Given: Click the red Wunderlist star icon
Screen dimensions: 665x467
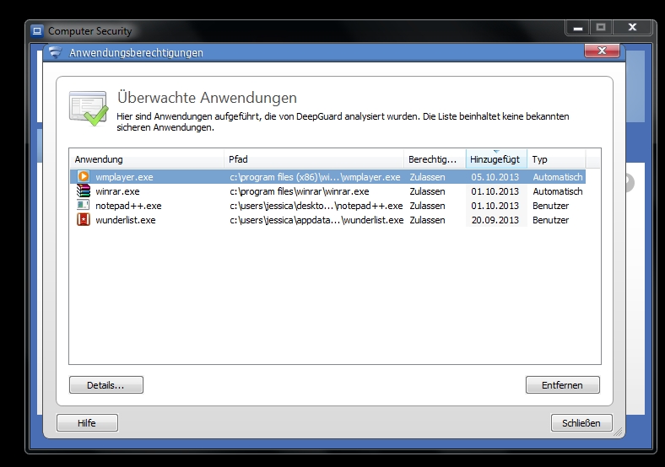Looking at the screenshot, I should (x=84, y=219).
